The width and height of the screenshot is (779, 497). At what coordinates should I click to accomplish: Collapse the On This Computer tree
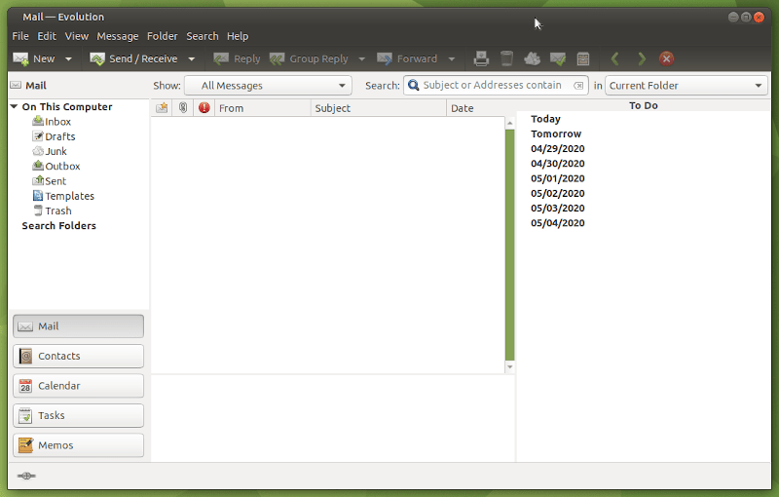pyautogui.click(x=15, y=107)
